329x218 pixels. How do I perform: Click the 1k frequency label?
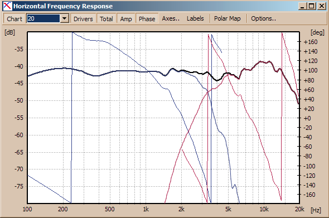(146, 209)
